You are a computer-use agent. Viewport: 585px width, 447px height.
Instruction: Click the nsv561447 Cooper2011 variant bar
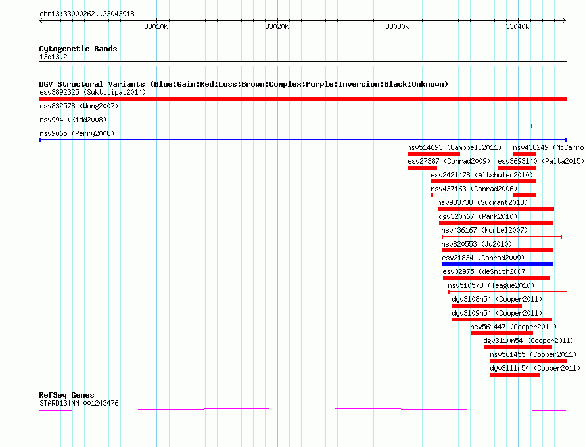coord(502,333)
